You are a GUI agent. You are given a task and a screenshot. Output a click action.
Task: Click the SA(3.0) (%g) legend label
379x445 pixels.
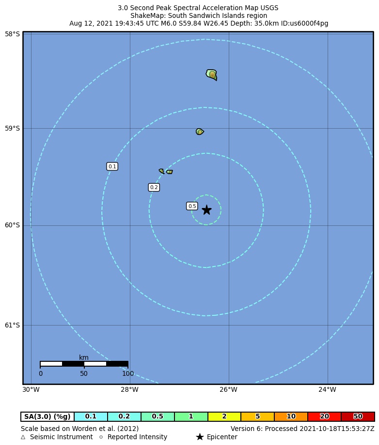pos(47,416)
